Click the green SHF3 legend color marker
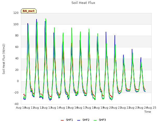 (95, 120)
